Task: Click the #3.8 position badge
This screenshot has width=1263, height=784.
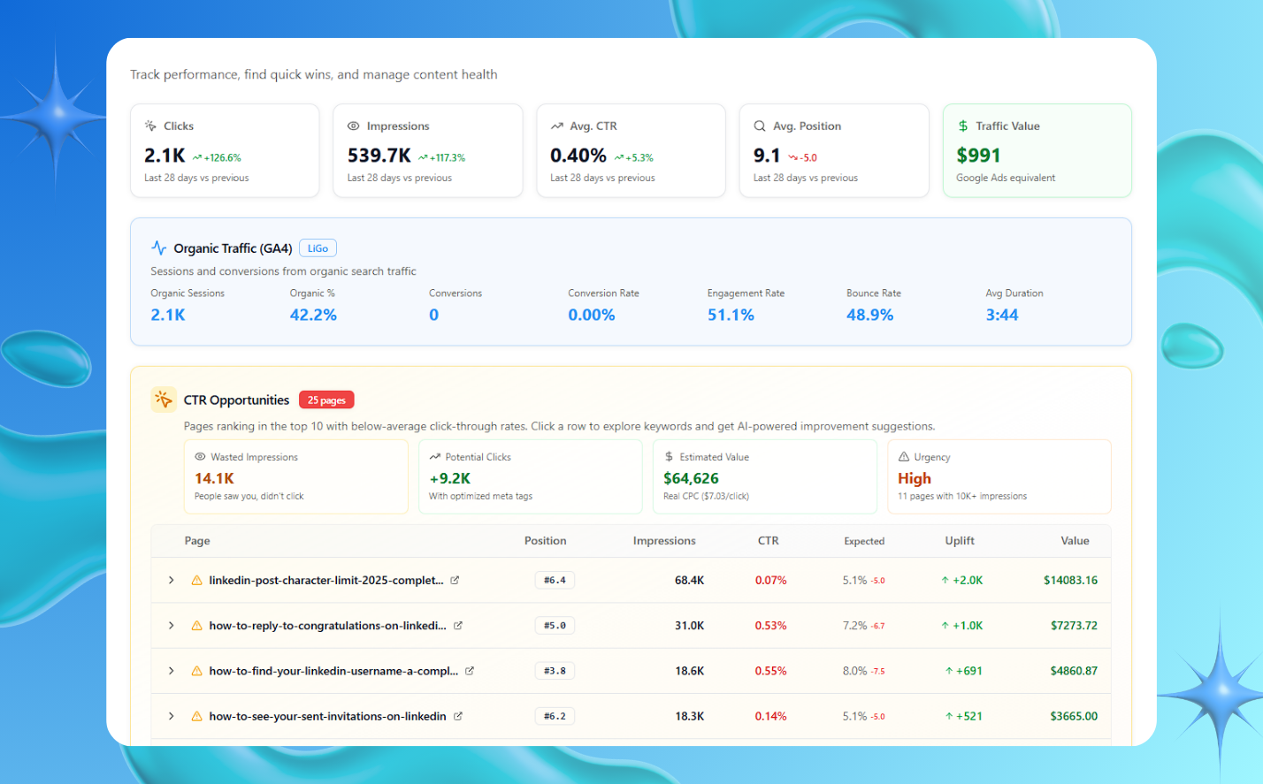Action: [555, 671]
